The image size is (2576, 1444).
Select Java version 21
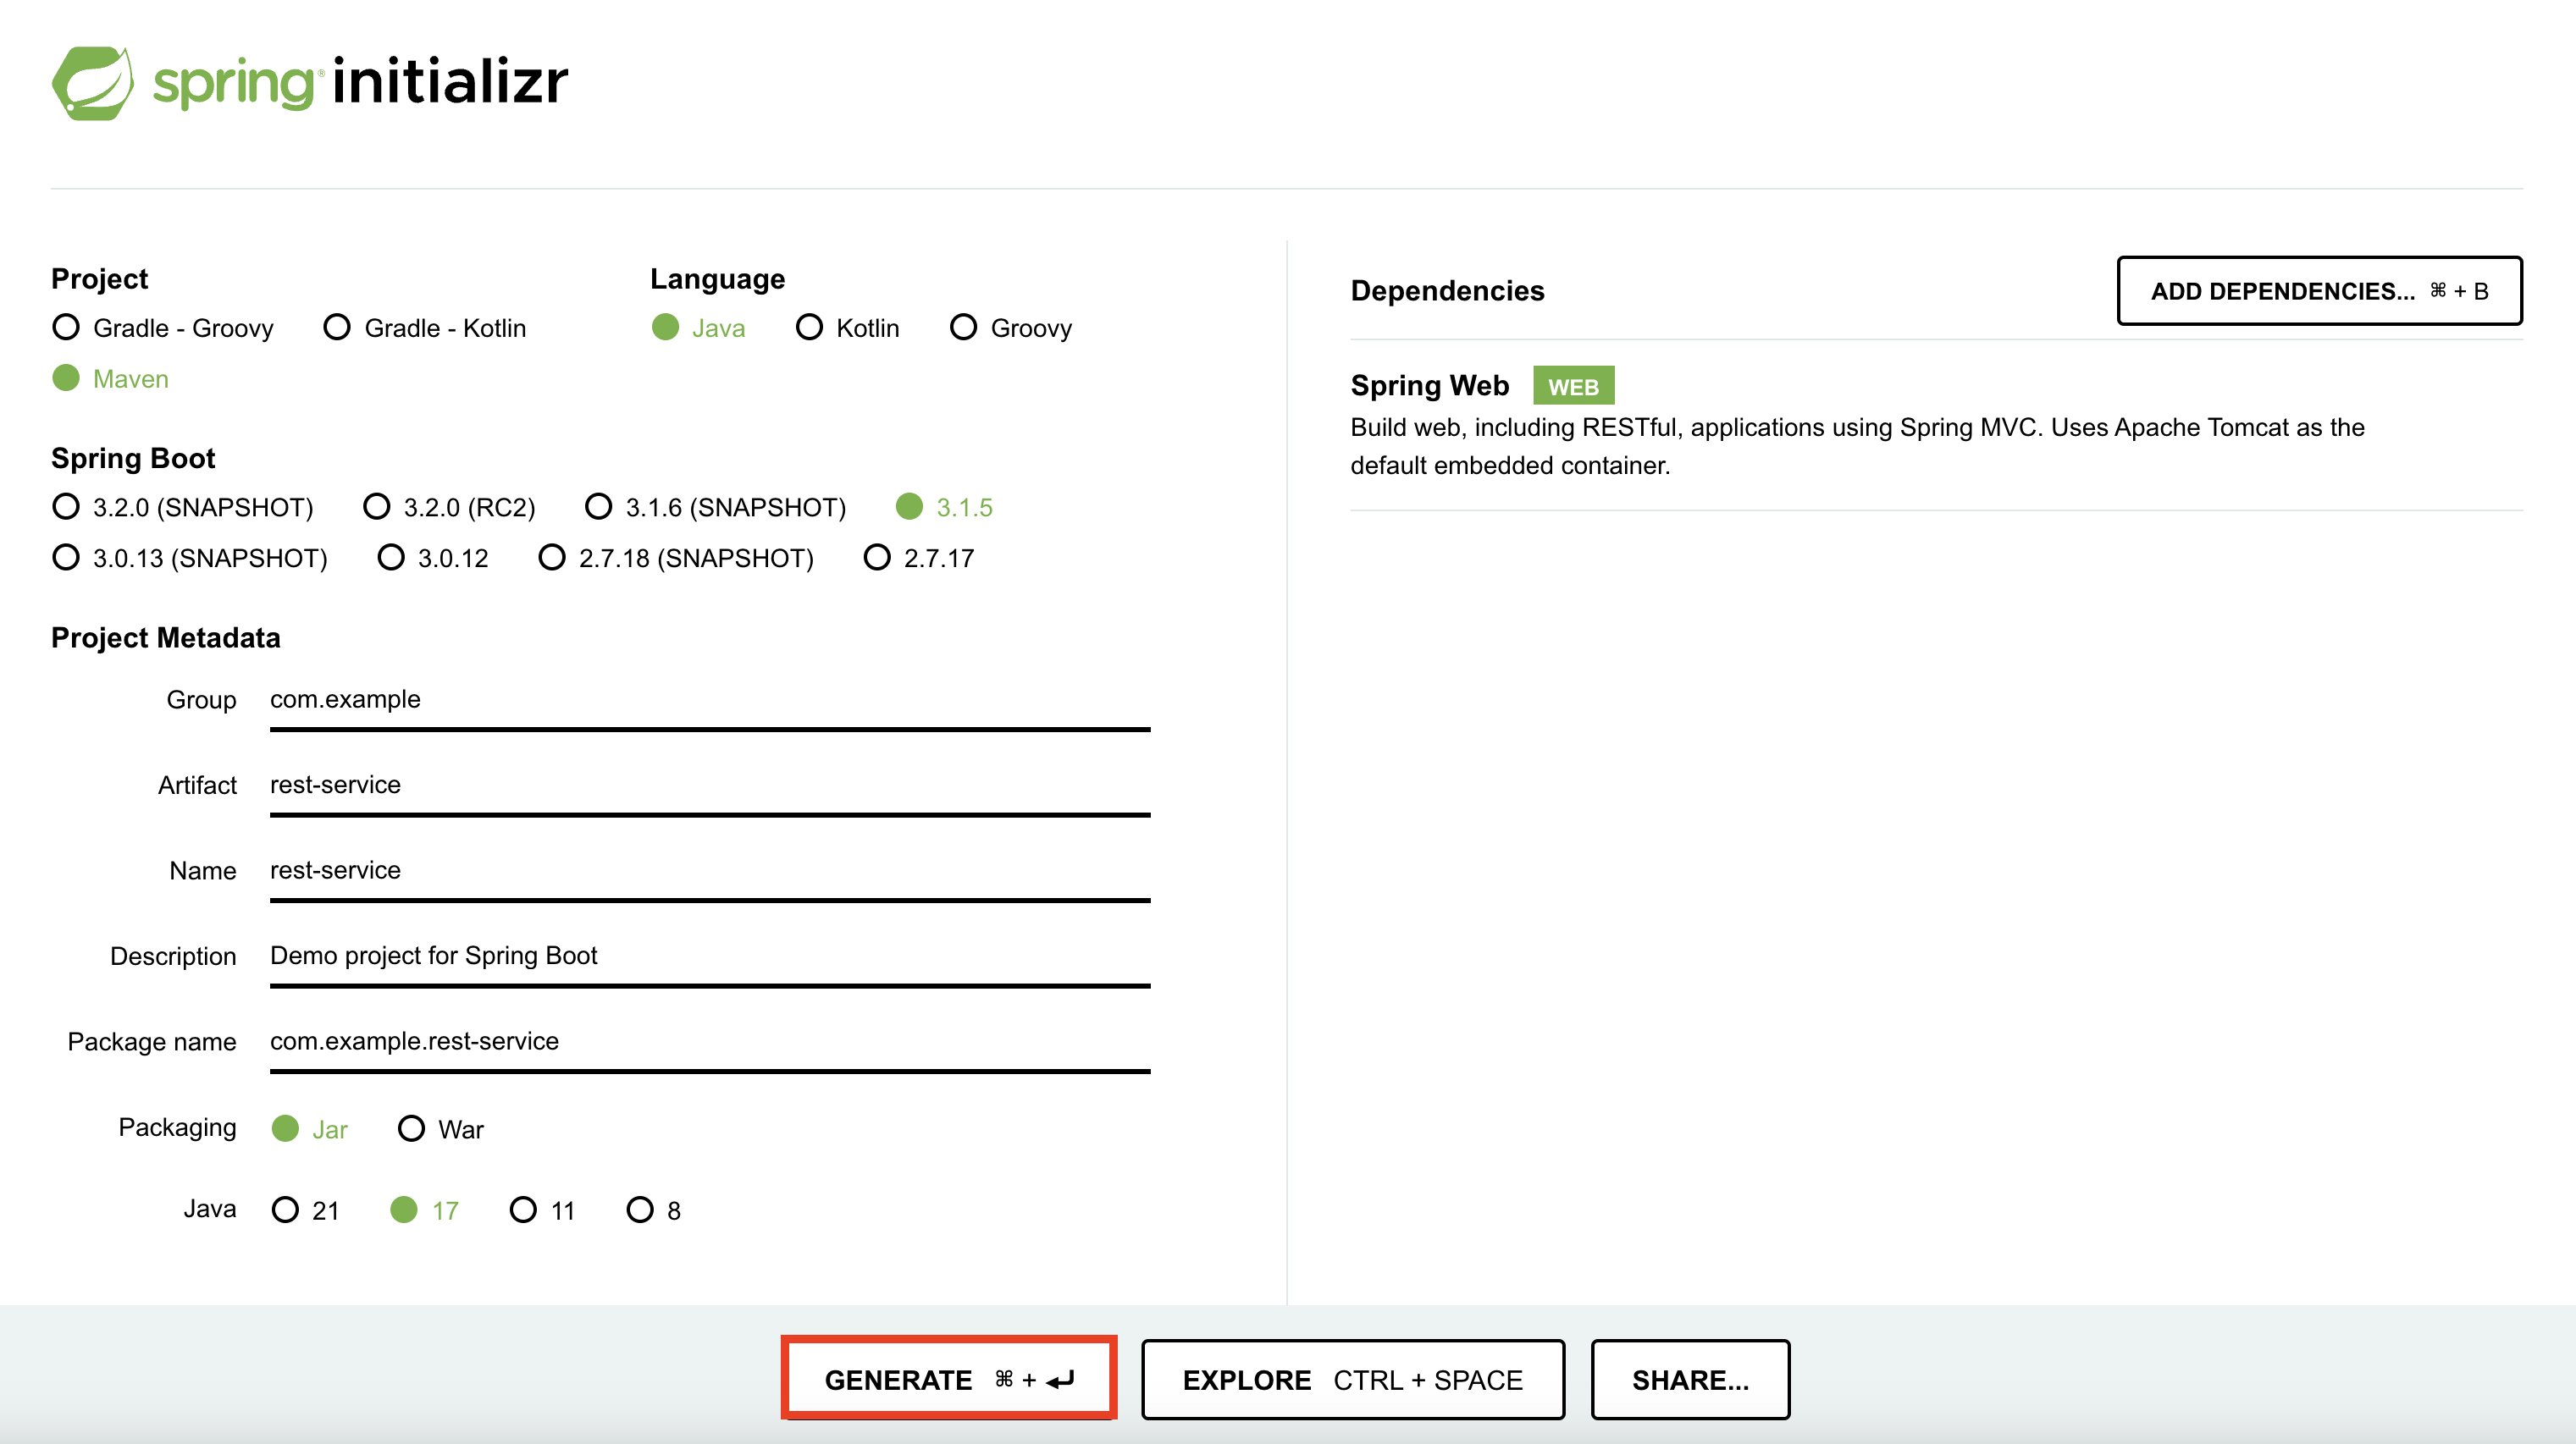point(285,1210)
